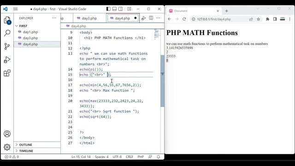
Task: Click 3.1415926535898 output in browser
Action: [179, 48]
